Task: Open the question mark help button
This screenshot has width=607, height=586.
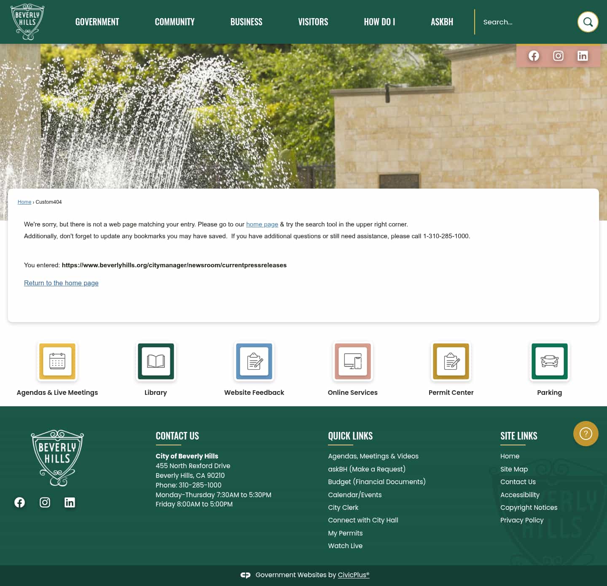Action: tap(586, 433)
